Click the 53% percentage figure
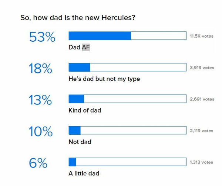The height and width of the screenshot is (186, 222). 42,37
